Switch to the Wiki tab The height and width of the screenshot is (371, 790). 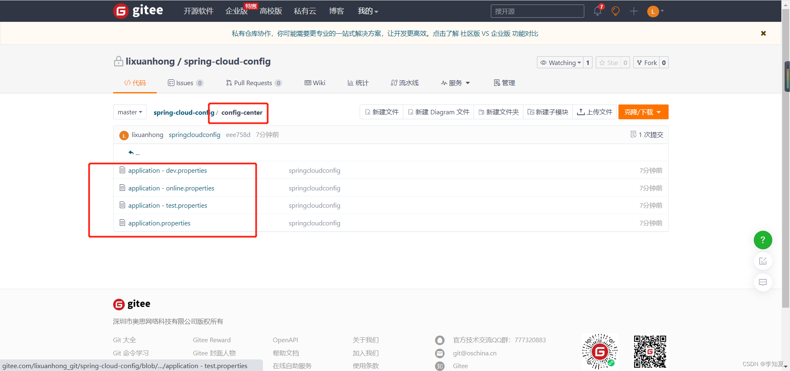[x=315, y=83]
